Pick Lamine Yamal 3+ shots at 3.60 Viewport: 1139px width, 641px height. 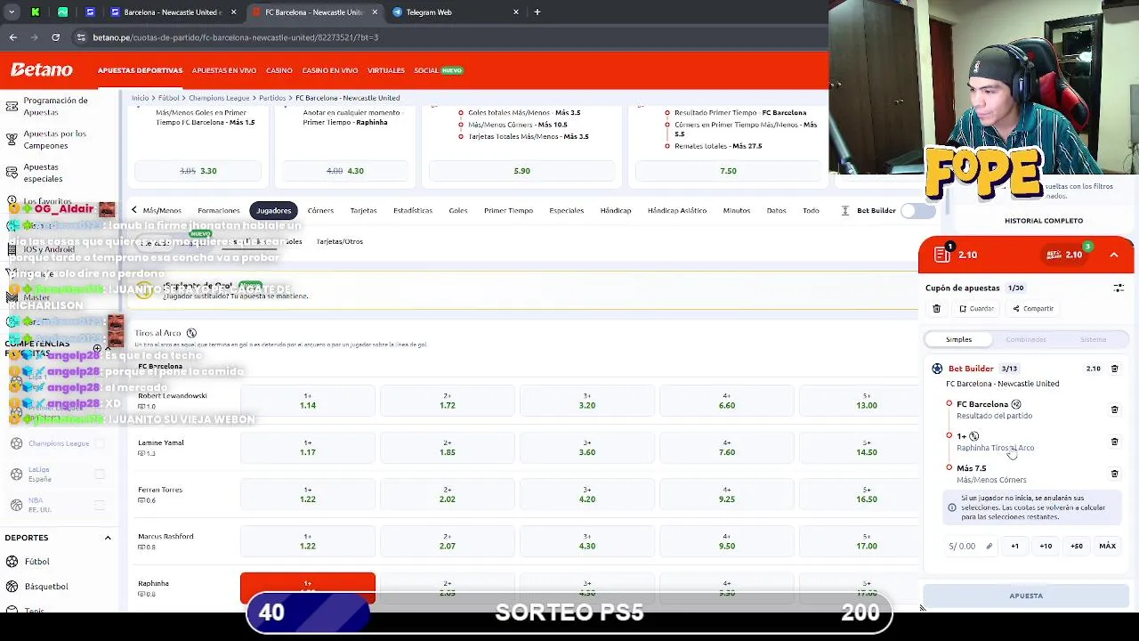click(587, 448)
